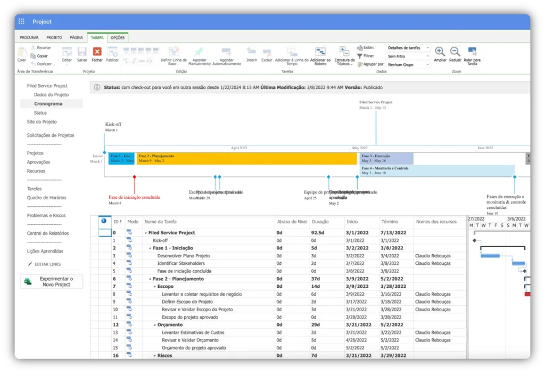Click the Copiar clipboard icon
The height and width of the screenshot is (373, 545).
39,56
